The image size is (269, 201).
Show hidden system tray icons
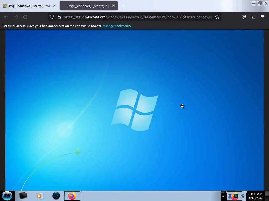click(x=223, y=196)
